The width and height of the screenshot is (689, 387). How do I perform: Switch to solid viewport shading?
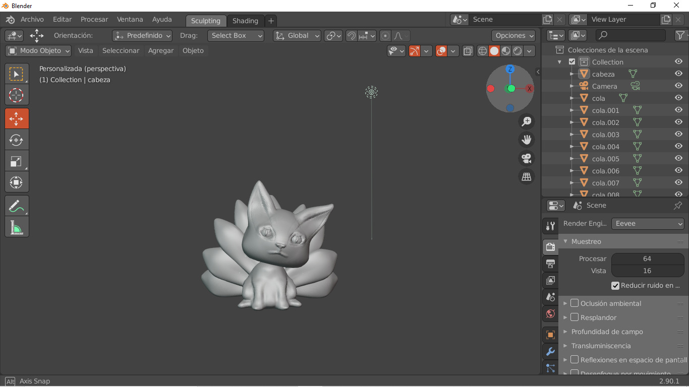pyautogui.click(x=494, y=51)
